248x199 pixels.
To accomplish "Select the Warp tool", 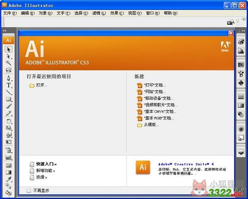I will (9, 135).
